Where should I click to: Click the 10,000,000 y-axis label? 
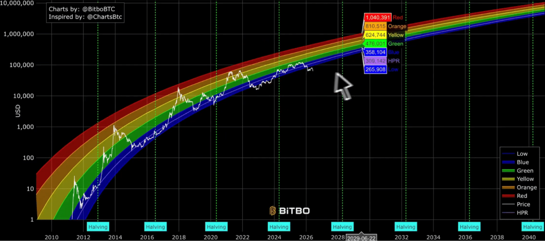point(17,3)
